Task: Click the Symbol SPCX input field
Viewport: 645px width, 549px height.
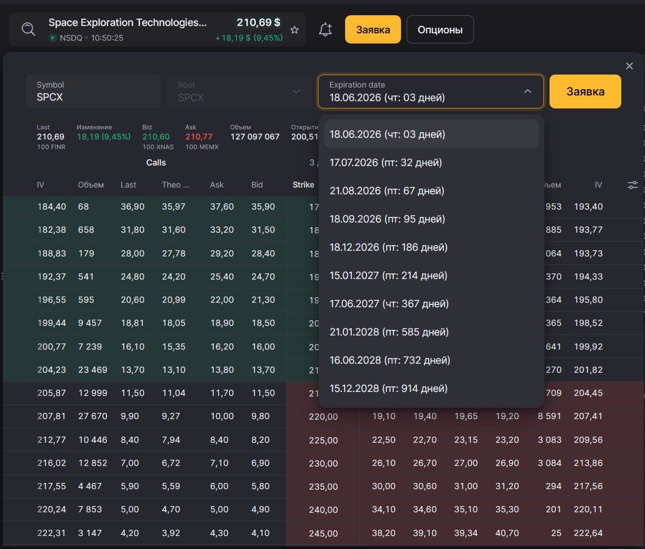Action: 93,91
